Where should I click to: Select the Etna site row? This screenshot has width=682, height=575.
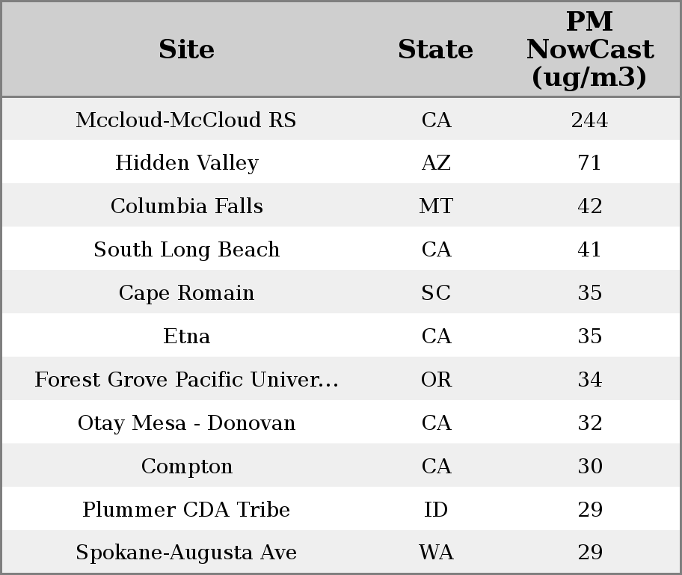point(186,336)
